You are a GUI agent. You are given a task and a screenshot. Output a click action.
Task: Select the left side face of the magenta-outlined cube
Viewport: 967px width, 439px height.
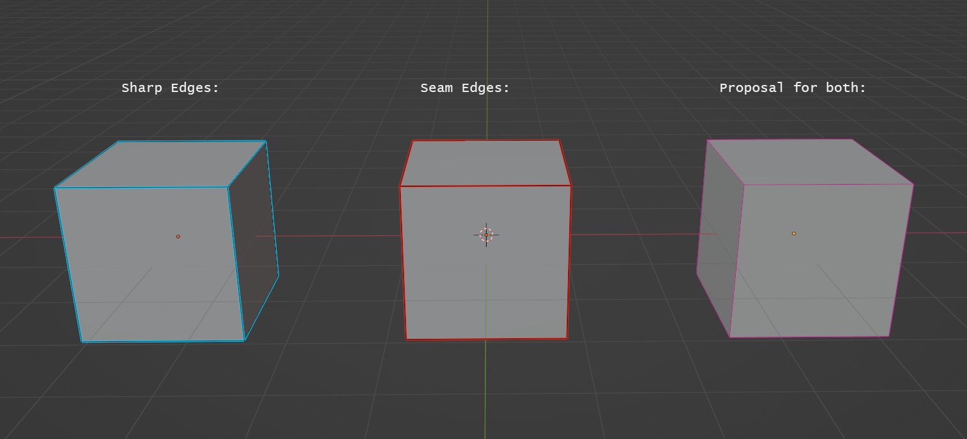pos(720,240)
